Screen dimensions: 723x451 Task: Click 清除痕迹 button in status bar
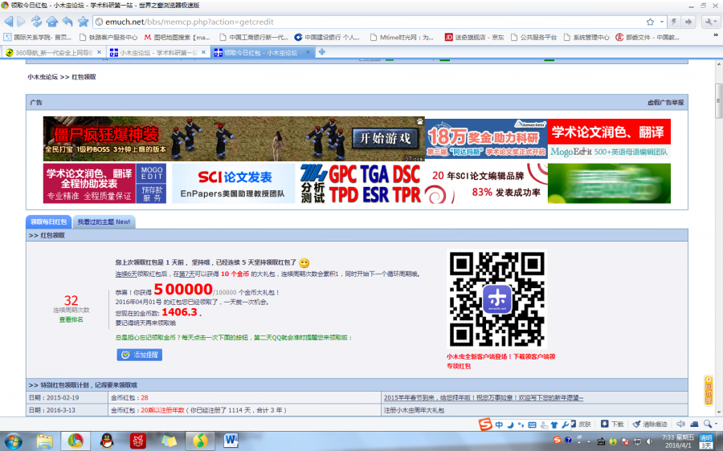pos(650,425)
